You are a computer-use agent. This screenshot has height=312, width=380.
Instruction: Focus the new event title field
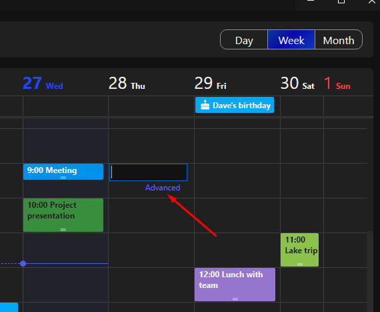click(x=148, y=172)
